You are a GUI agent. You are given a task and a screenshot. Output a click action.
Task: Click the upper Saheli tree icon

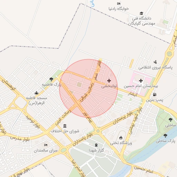[x=170, y=120]
